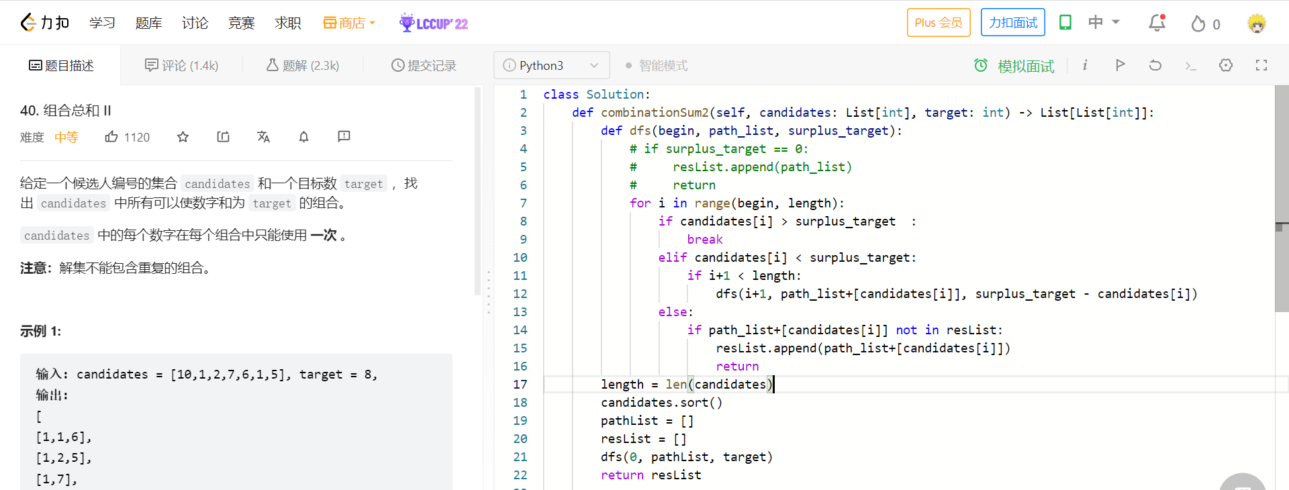Click the problem subscription bell icon
The width and height of the screenshot is (1289, 490).
click(x=303, y=137)
